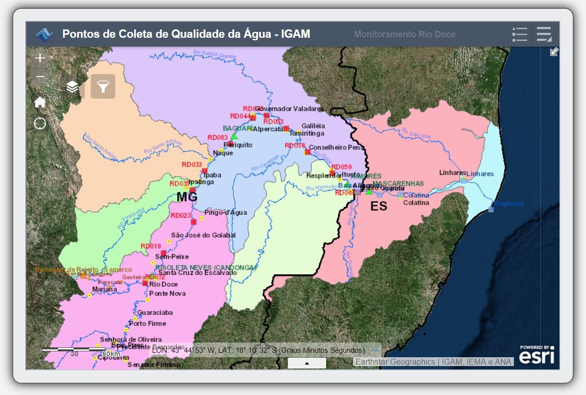The height and width of the screenshot is (395, 586).
Task: Open the coordinate format dropdown arrow
Action: pos(376,350)
